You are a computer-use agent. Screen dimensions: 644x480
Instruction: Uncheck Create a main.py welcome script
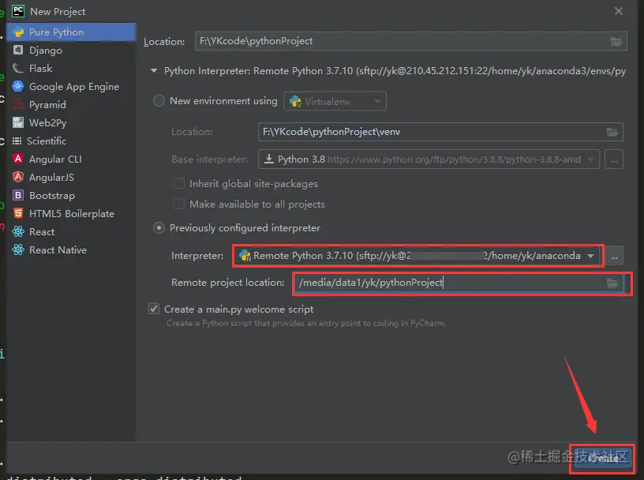click(x=154, y=309)
